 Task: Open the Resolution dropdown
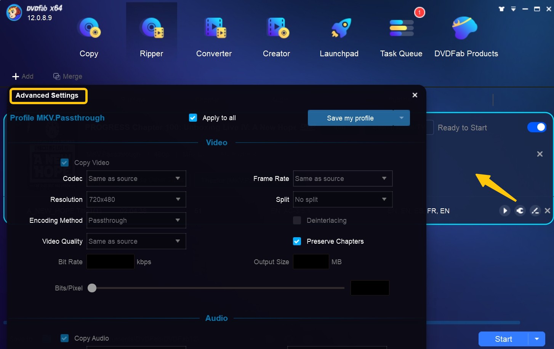136,200
